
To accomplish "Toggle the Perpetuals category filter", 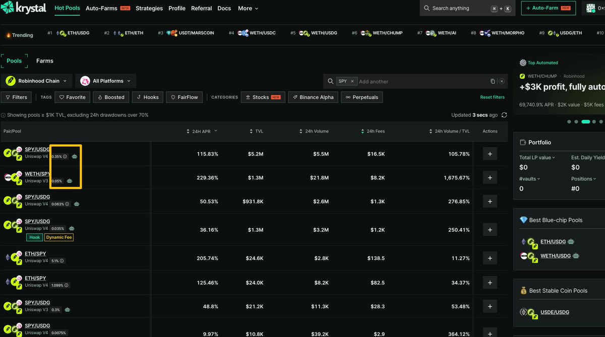I will pos(362,97).
